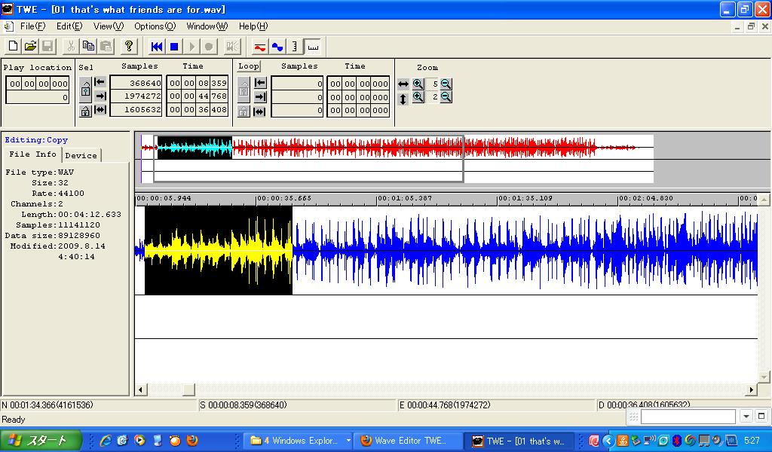Expand the dropdown in the floating language bar
Screen dimensions: 772x452
[746, 417]
